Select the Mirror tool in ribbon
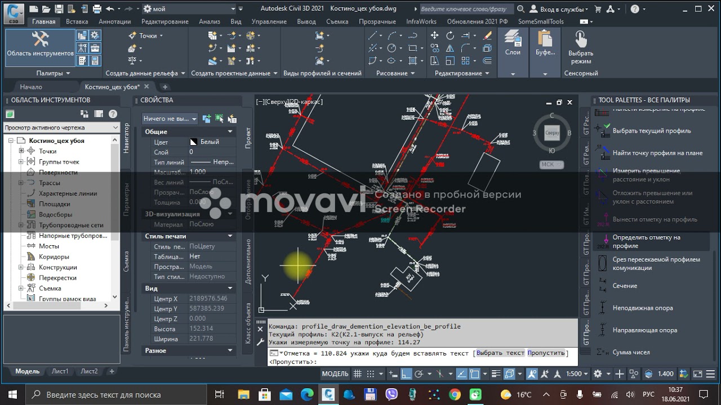 pos(450,48)
